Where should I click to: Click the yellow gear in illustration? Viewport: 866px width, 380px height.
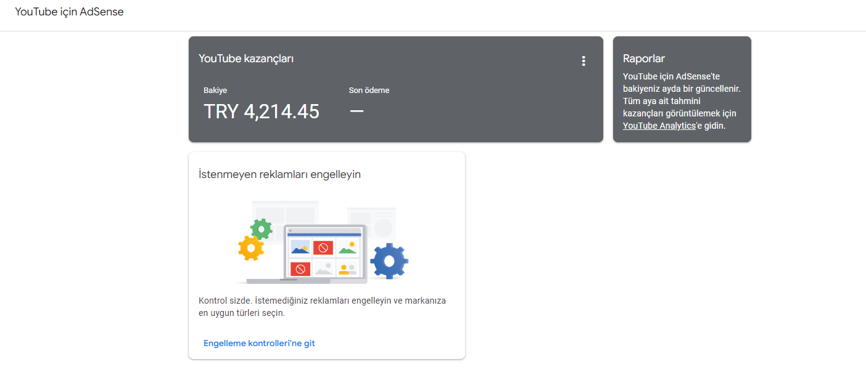pos(250,248)
